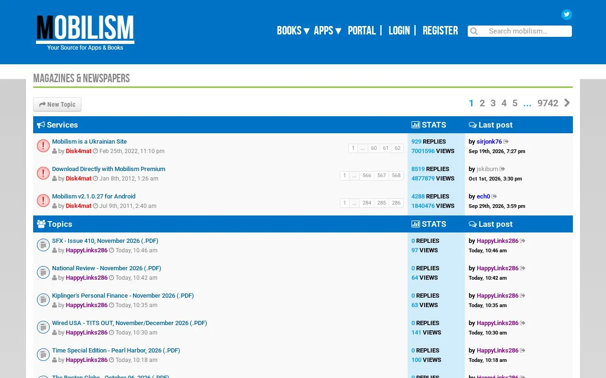The height and width of the screenshot is (378, 606).
Task: Click topic icon beside Time Special Edition
Action: [43, 355]
